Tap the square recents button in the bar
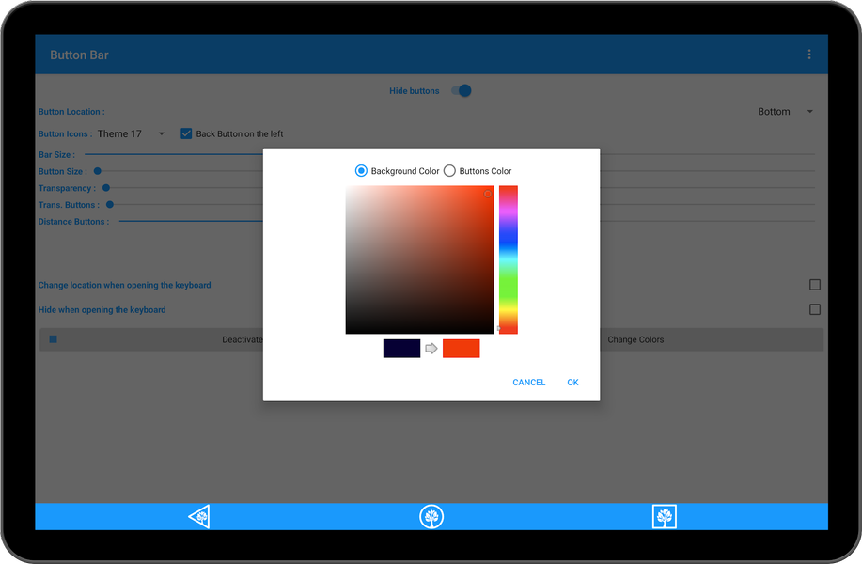Screen dimensions: 862x564 [664, 517]
